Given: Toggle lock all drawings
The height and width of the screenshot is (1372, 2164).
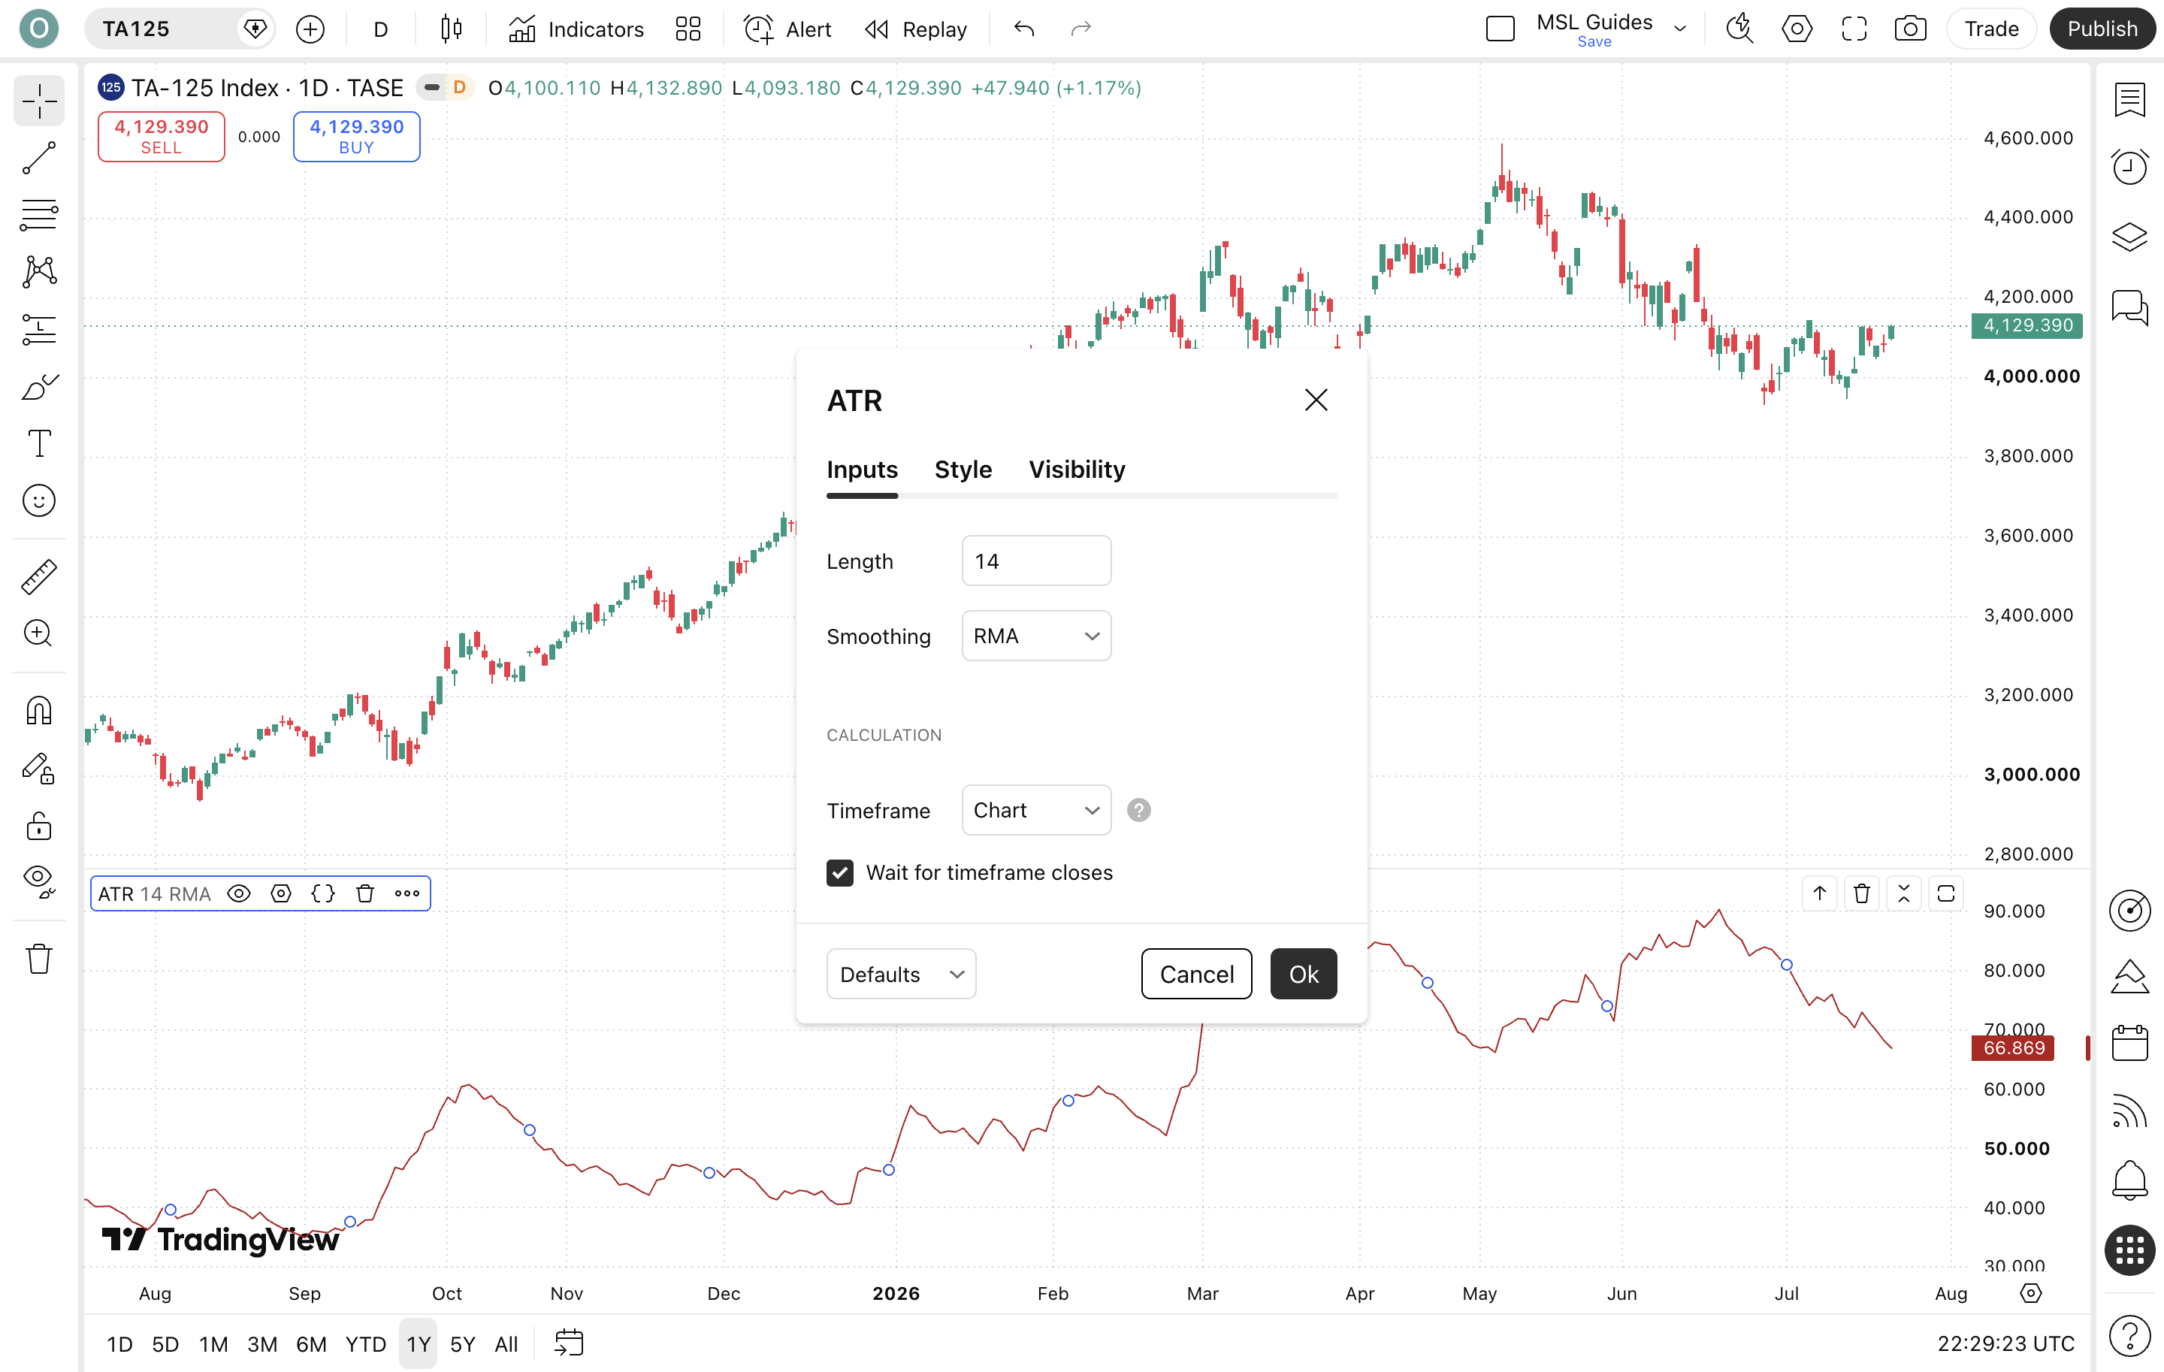Looking at the screenshot, I should pyautogui.click(x=38, y=825).
